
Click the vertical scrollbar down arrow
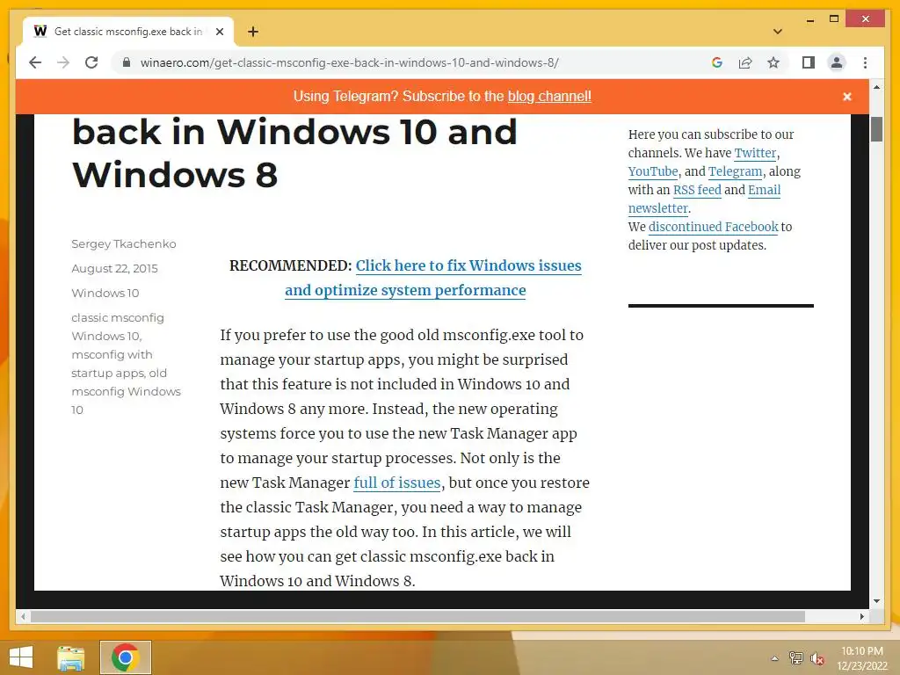coord(876,601)
